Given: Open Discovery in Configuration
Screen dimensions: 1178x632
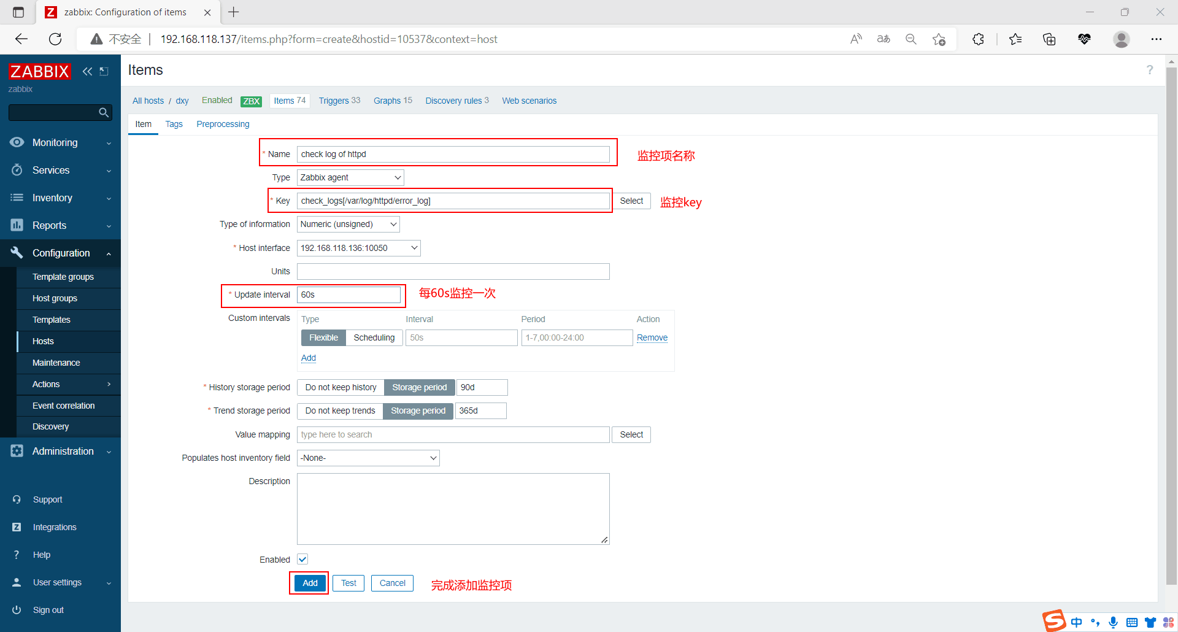Looking at the screenshot, I should [x=50, y=426].
